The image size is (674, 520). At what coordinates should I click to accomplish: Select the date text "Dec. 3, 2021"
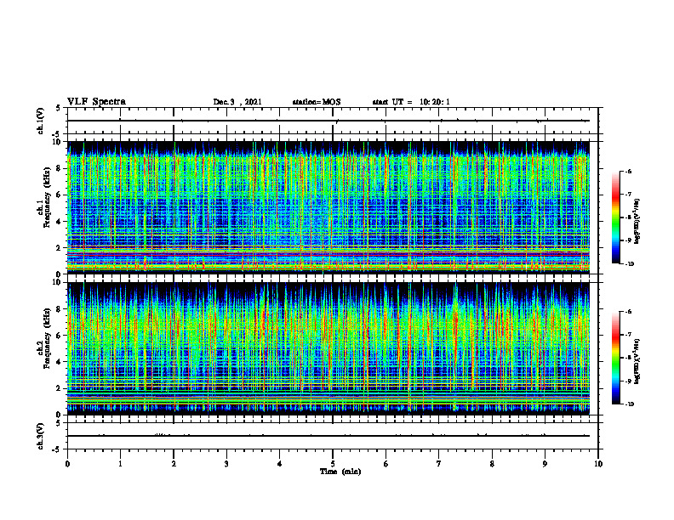point(237,102)
